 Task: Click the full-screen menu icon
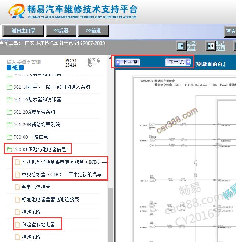181,46
